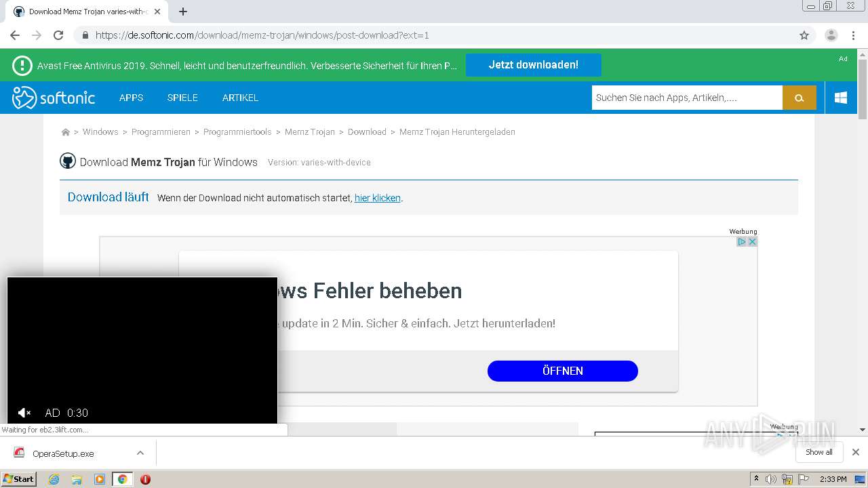Bookmark this page with the star icon

(804, 35)
